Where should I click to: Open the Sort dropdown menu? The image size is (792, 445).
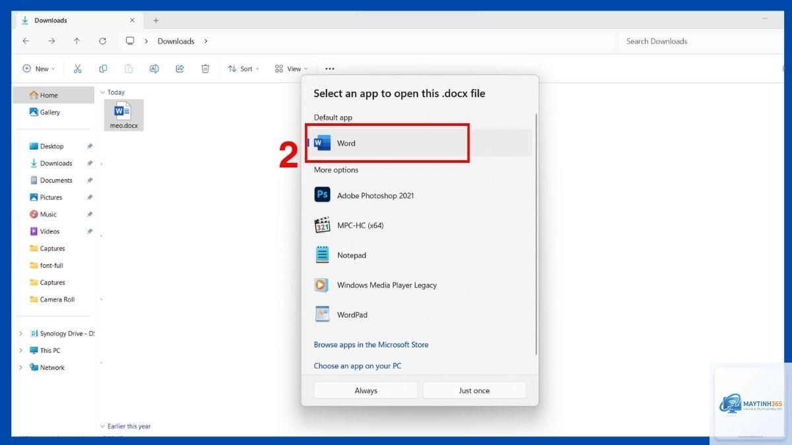tap(244, 69)
